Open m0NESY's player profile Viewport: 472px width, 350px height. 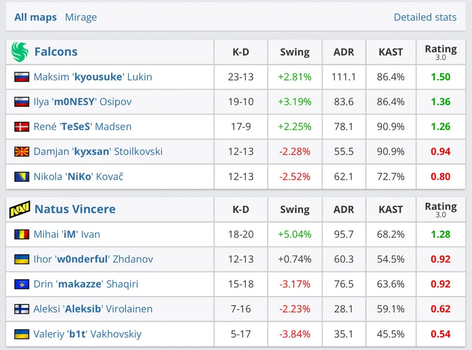[x=82, y=102]
